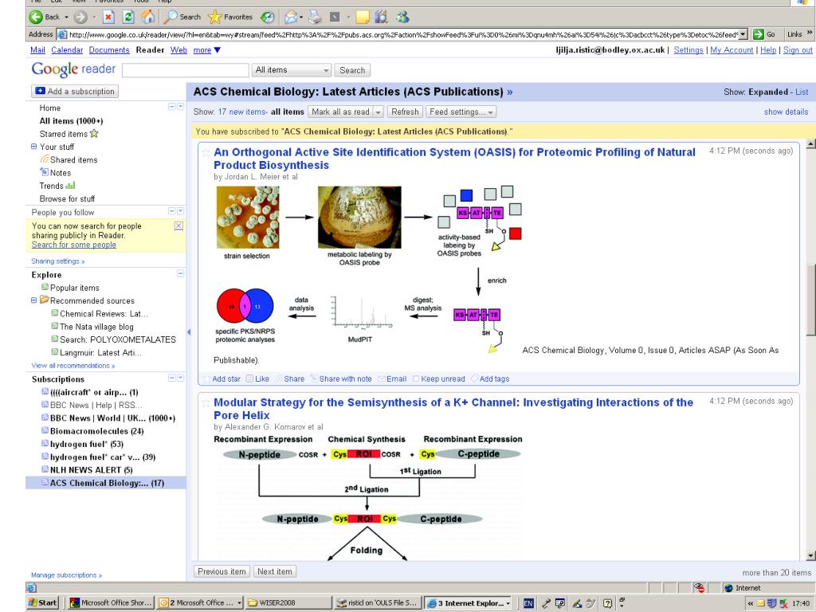Open Manage subscriptions link
816x612 pixels.
(67, 575)
